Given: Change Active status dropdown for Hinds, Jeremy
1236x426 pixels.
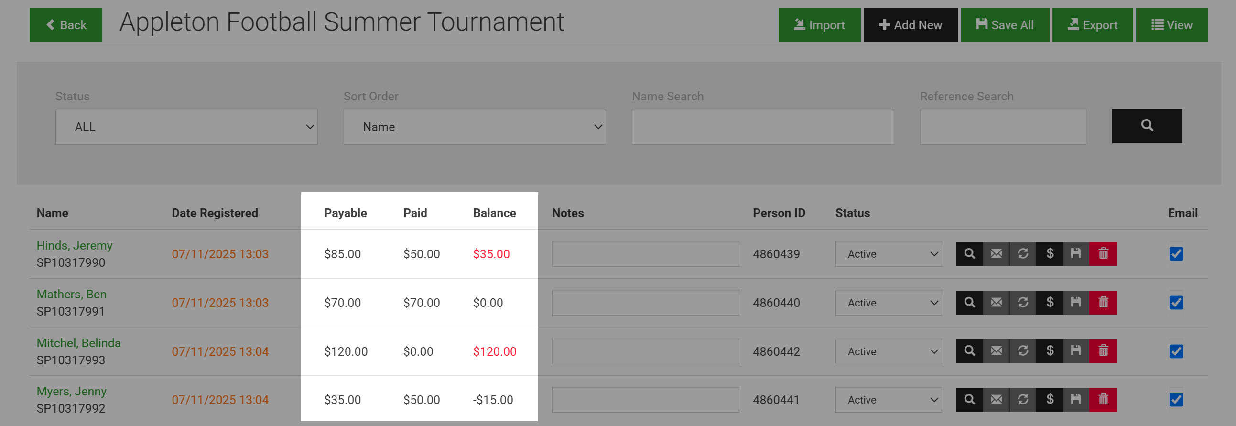Looking at the screenshot, I should 888,254.
